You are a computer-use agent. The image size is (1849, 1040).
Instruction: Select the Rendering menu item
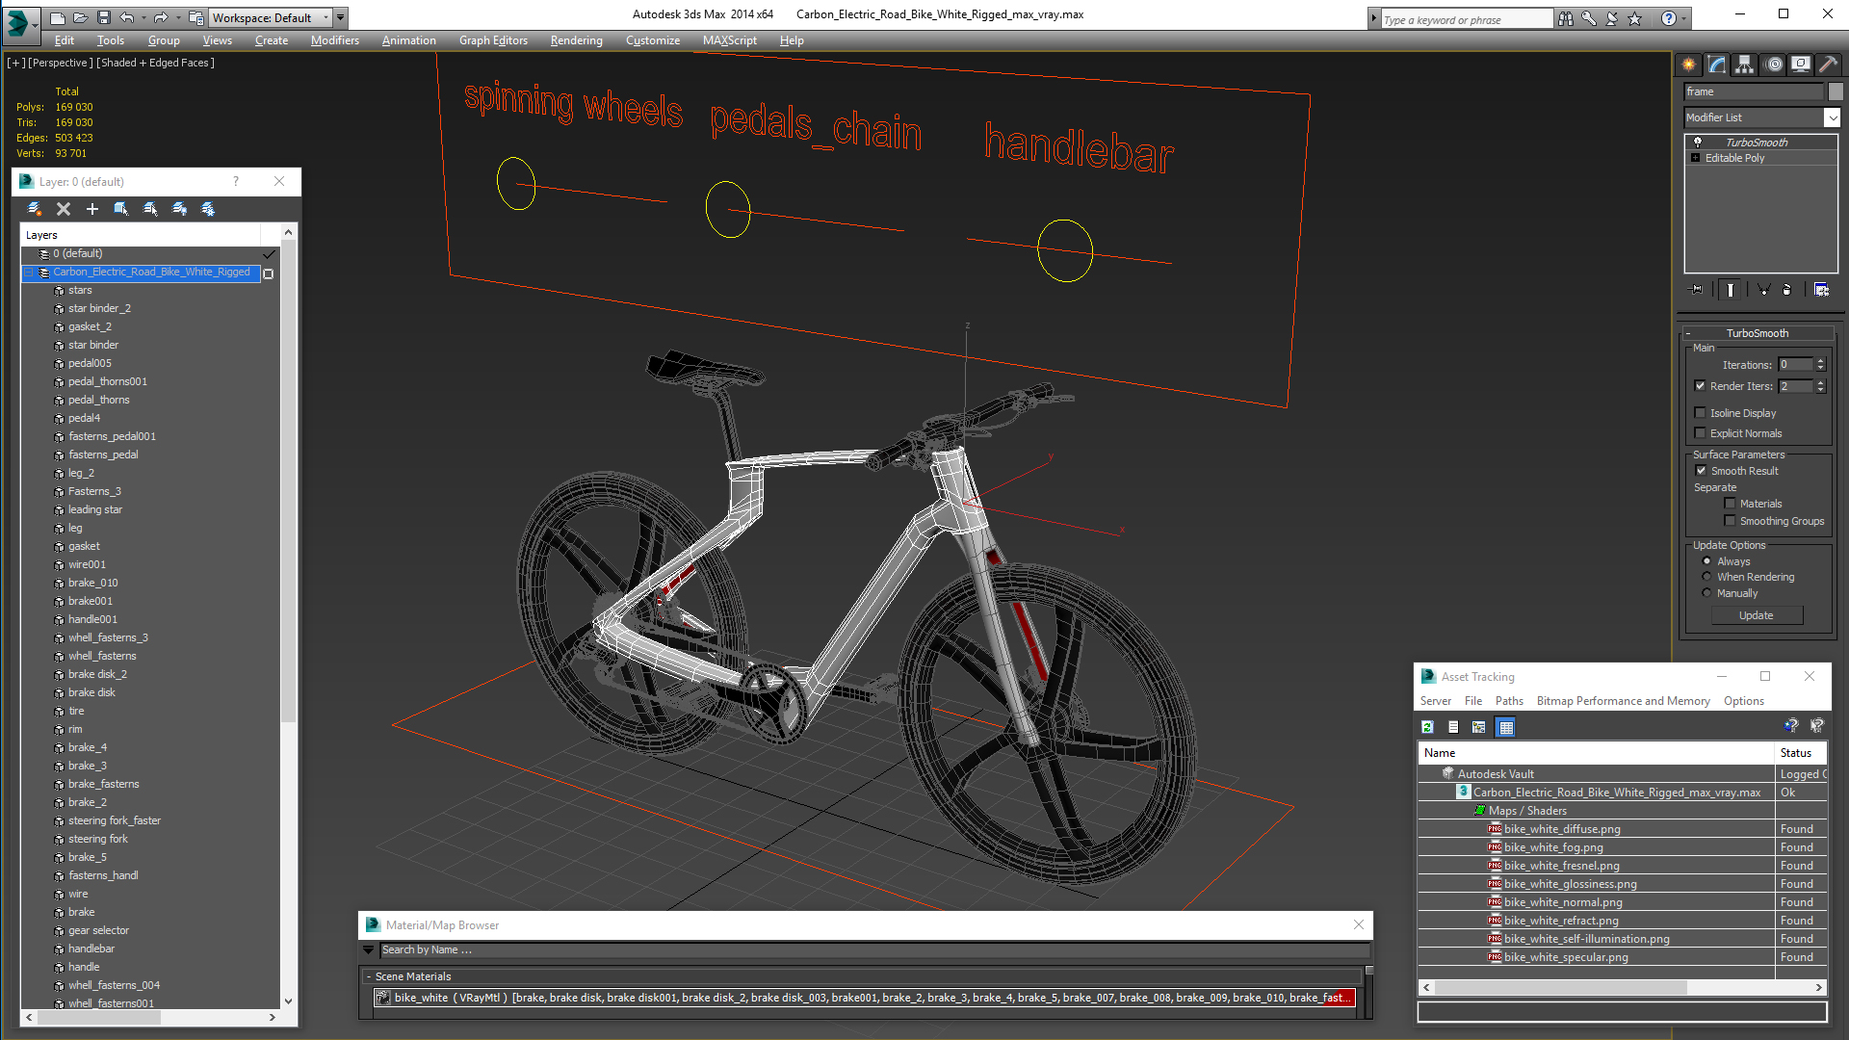574,39
